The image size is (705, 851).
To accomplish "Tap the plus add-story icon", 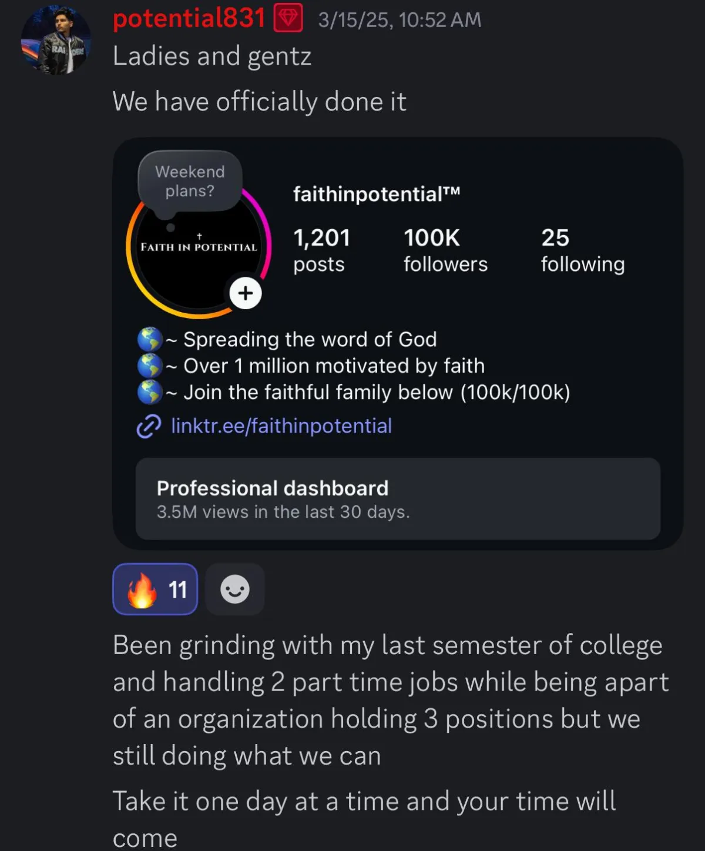I will [x=246, y=293].
